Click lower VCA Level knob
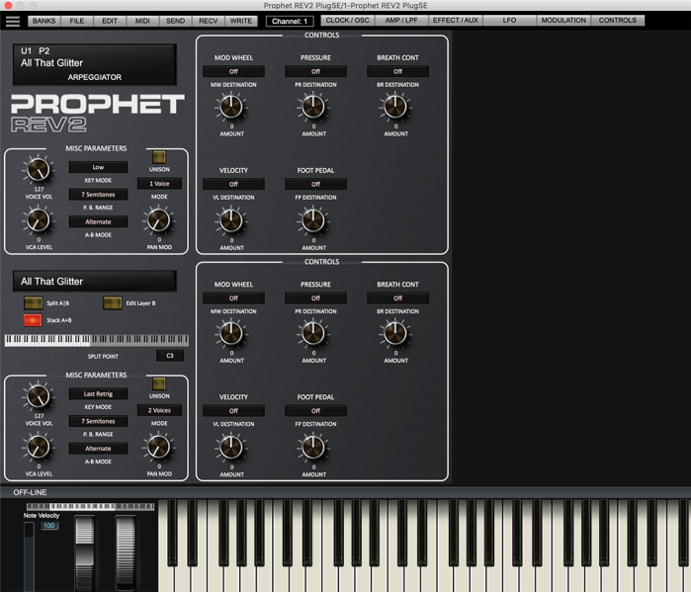Viewport: 691px width, 593px height. click(x=39, y=447)
